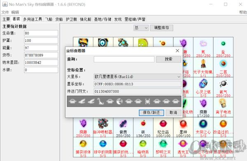The image size is (247, 161).
Task: Select the 氧气 250/250 inventory item
Action: [x=223, y=87]
